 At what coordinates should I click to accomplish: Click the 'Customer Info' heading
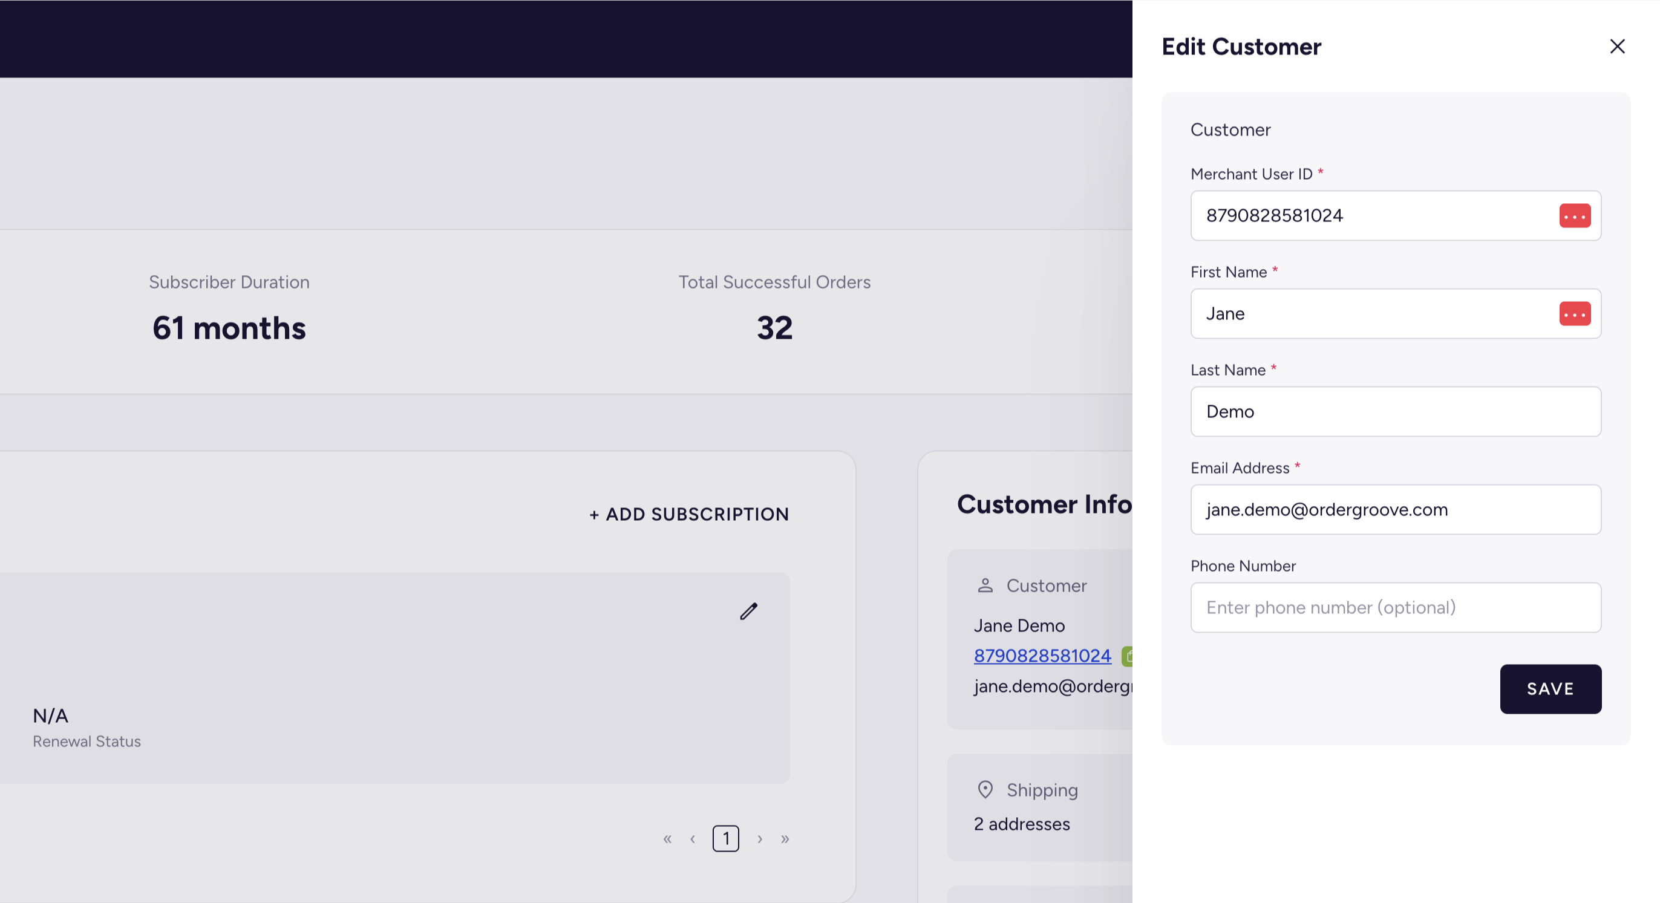point(1045,504)
